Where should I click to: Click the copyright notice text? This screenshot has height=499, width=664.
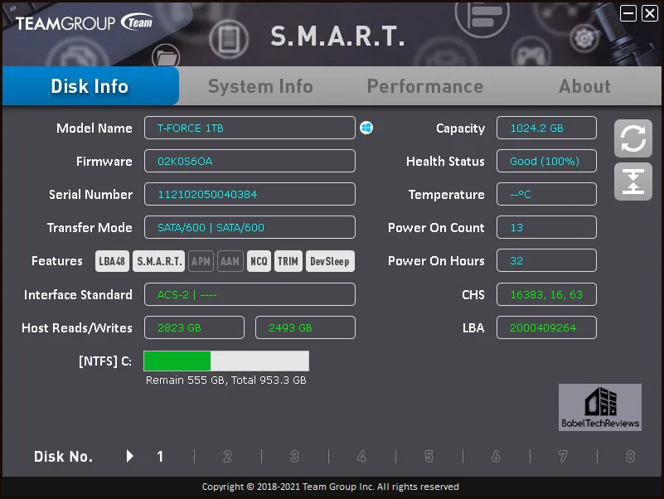[x=330, y=487]
